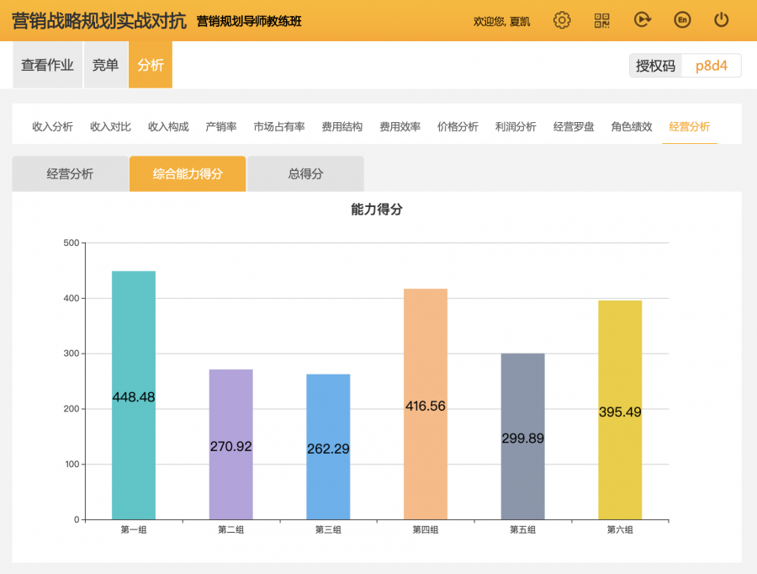Select 经营分析 in the top analysis menu
Image resolution: width=757 pixels, height=574 pixels.
click(690, 126)
